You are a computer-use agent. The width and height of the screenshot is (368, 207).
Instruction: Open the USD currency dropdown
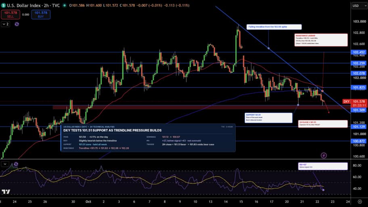pos(359,6)
